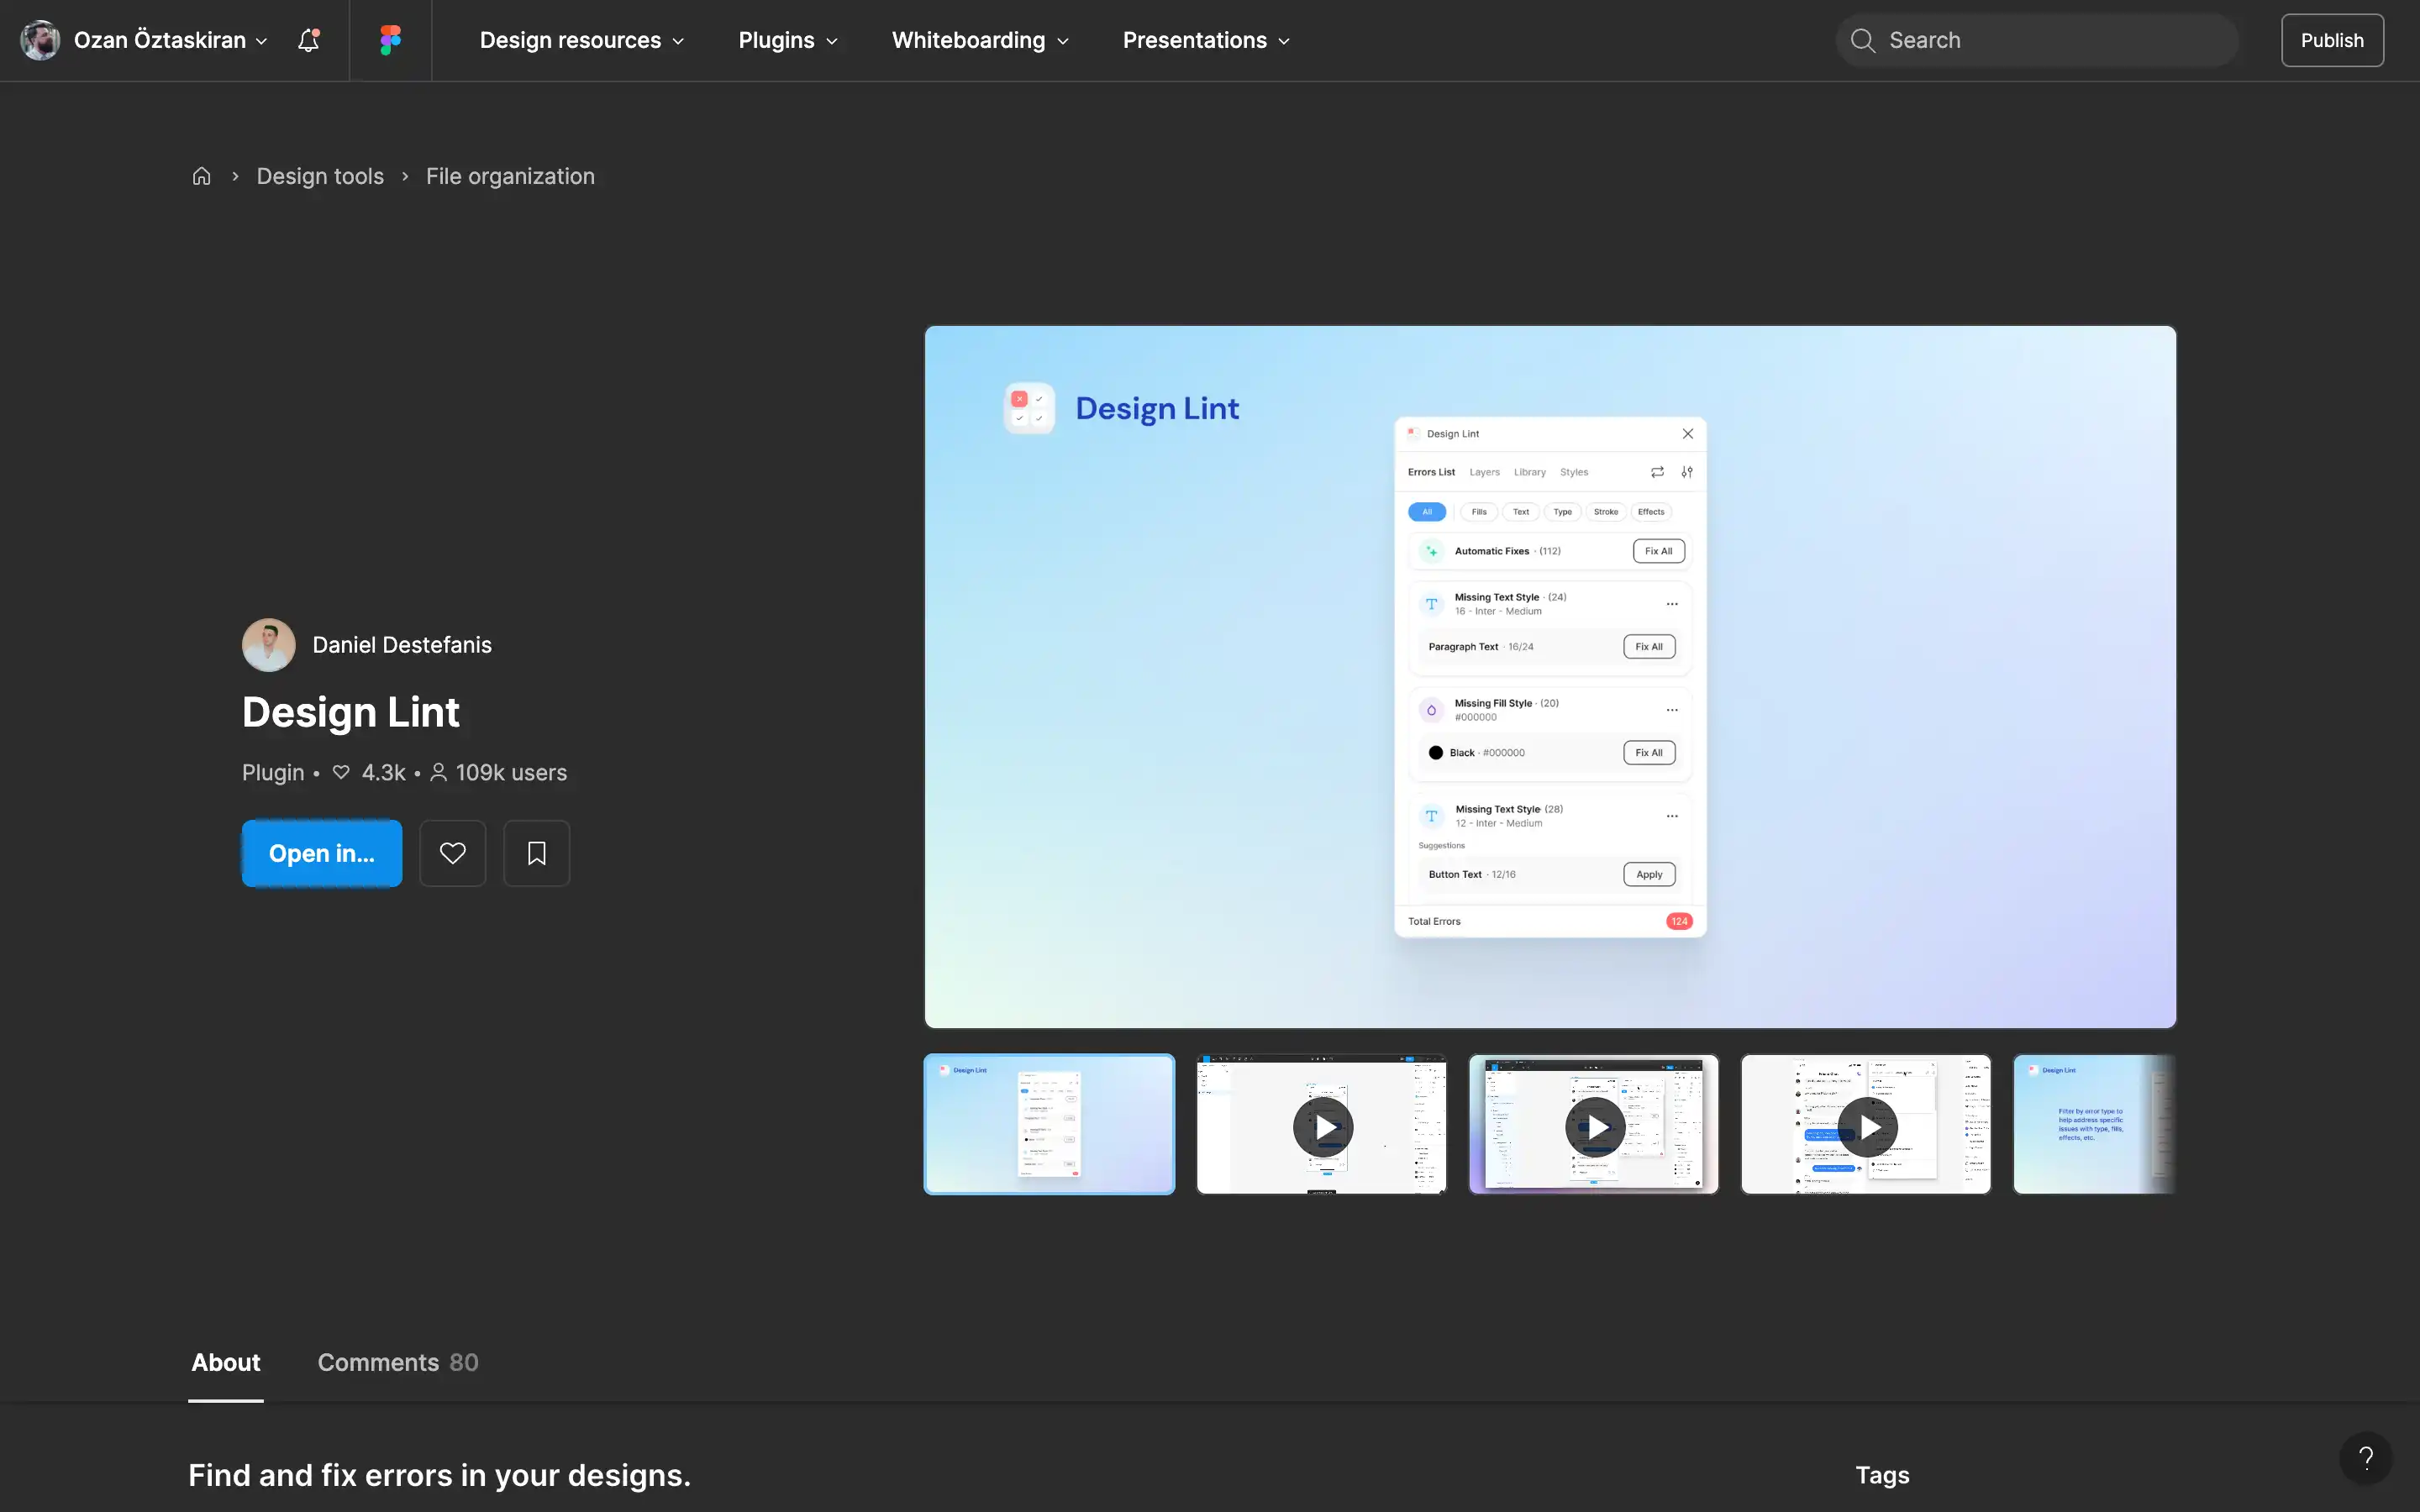Screen dimensions: 2420x1512
Task: Switch to the About tab
Action: pyautogui.click(x=226, y=1362)
